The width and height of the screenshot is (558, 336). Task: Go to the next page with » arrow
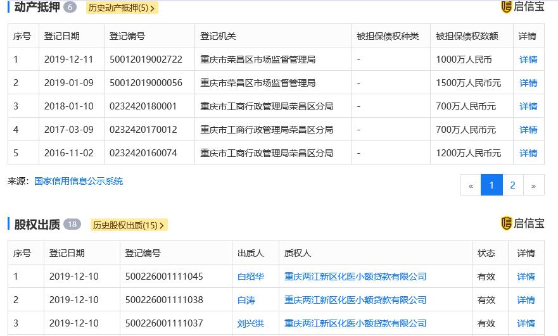(533, 185)
